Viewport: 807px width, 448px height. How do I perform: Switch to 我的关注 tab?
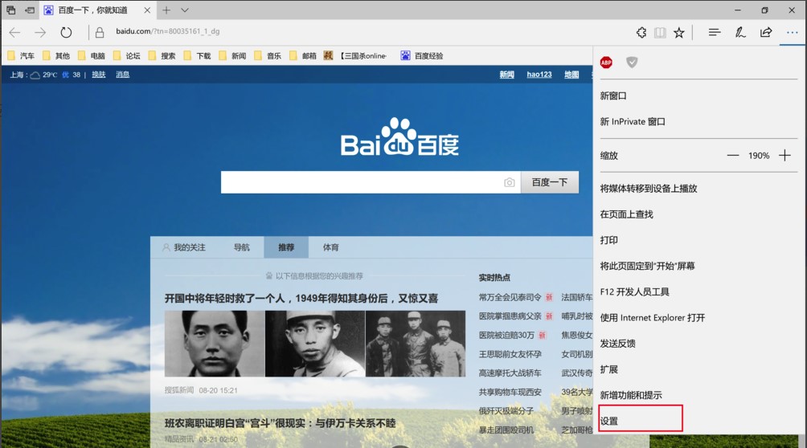[x=184, y=247]
